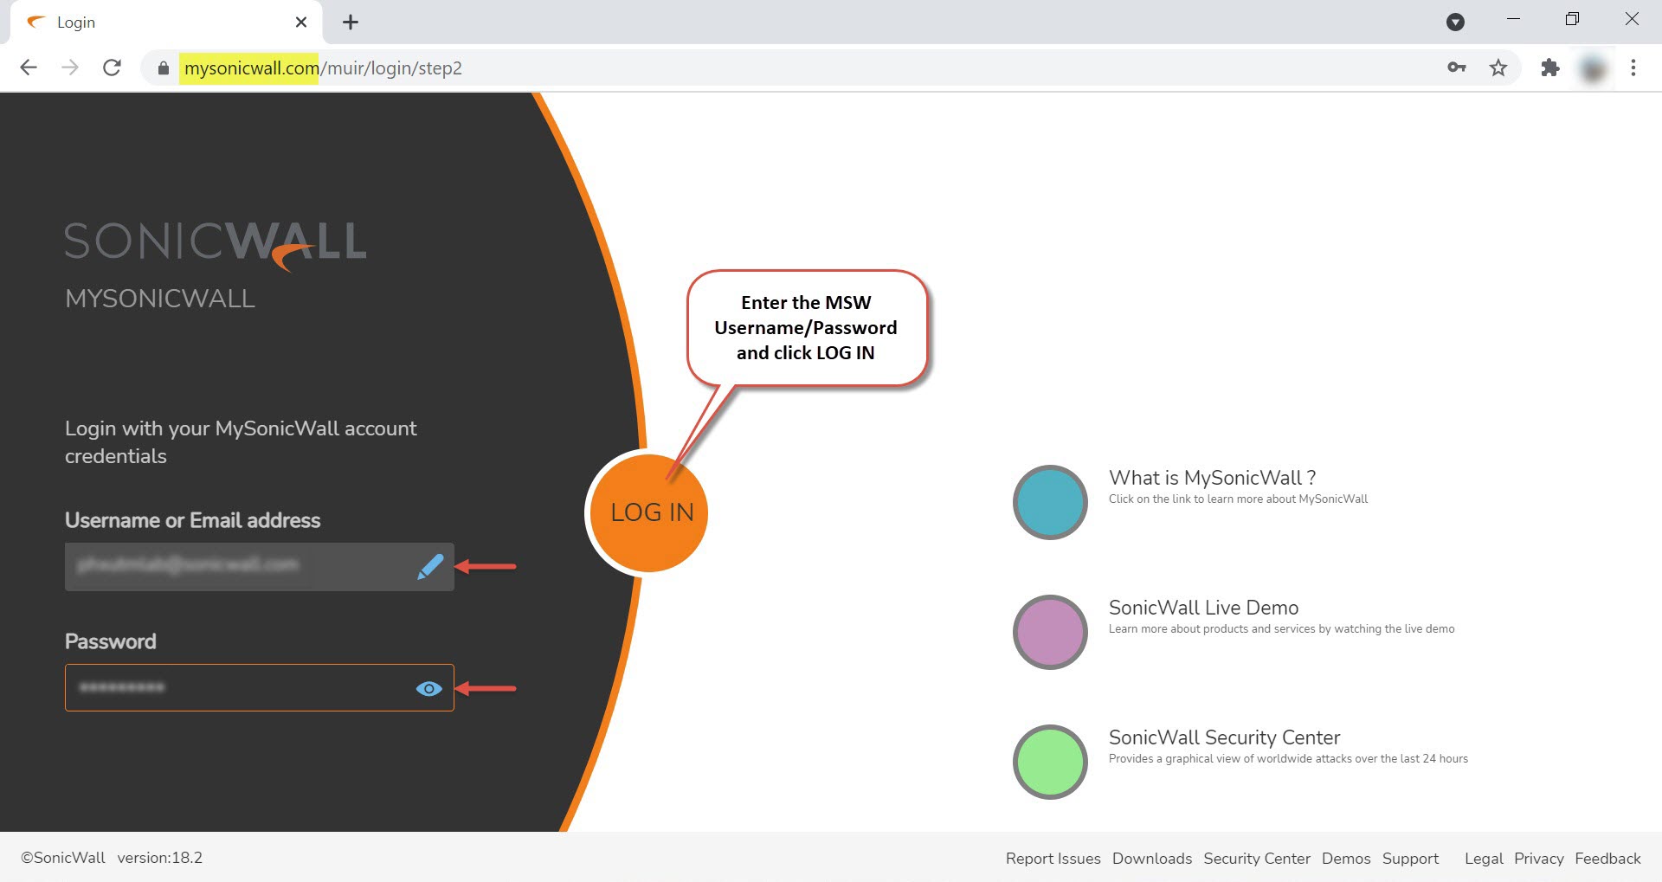The width and height of the screenshot is (1662, 882).
Task: Click the blue What is MySonicWall circle
Action: point(1050,502)
